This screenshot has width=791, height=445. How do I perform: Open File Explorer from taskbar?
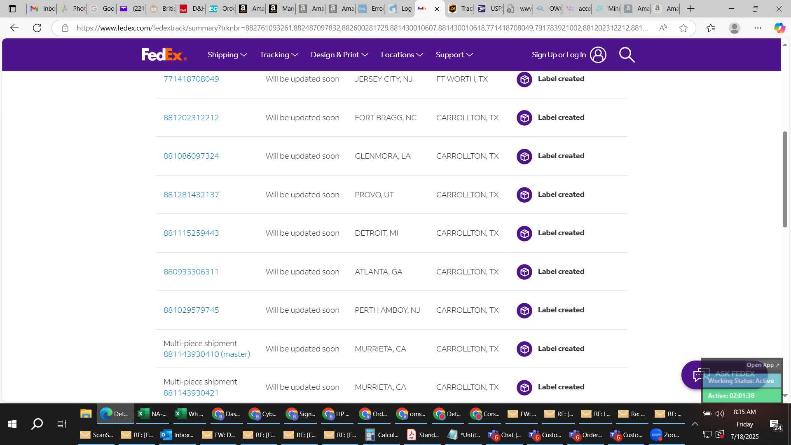pos(86,414)
